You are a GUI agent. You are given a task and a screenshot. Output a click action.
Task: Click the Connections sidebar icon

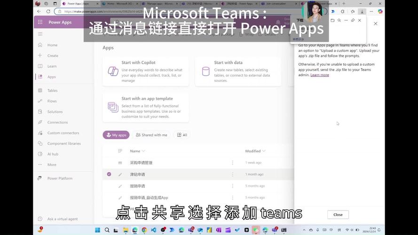coord(40,122)
